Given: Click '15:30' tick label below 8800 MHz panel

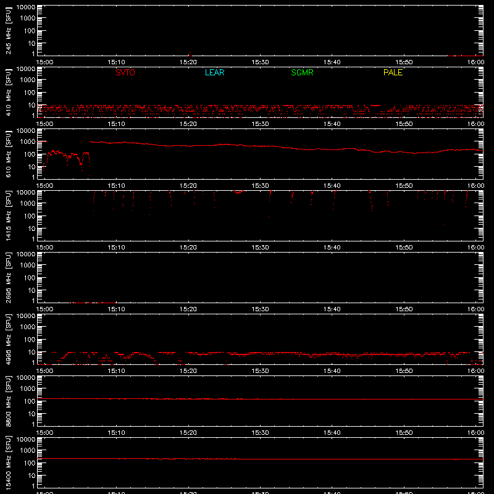Looking at the screenshot, I should (260, 433).
